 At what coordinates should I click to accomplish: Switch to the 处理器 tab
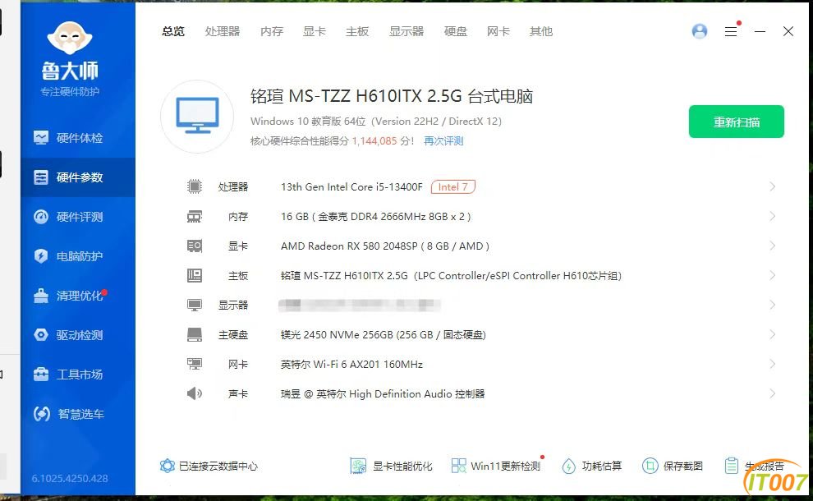(x=223, y=32)
